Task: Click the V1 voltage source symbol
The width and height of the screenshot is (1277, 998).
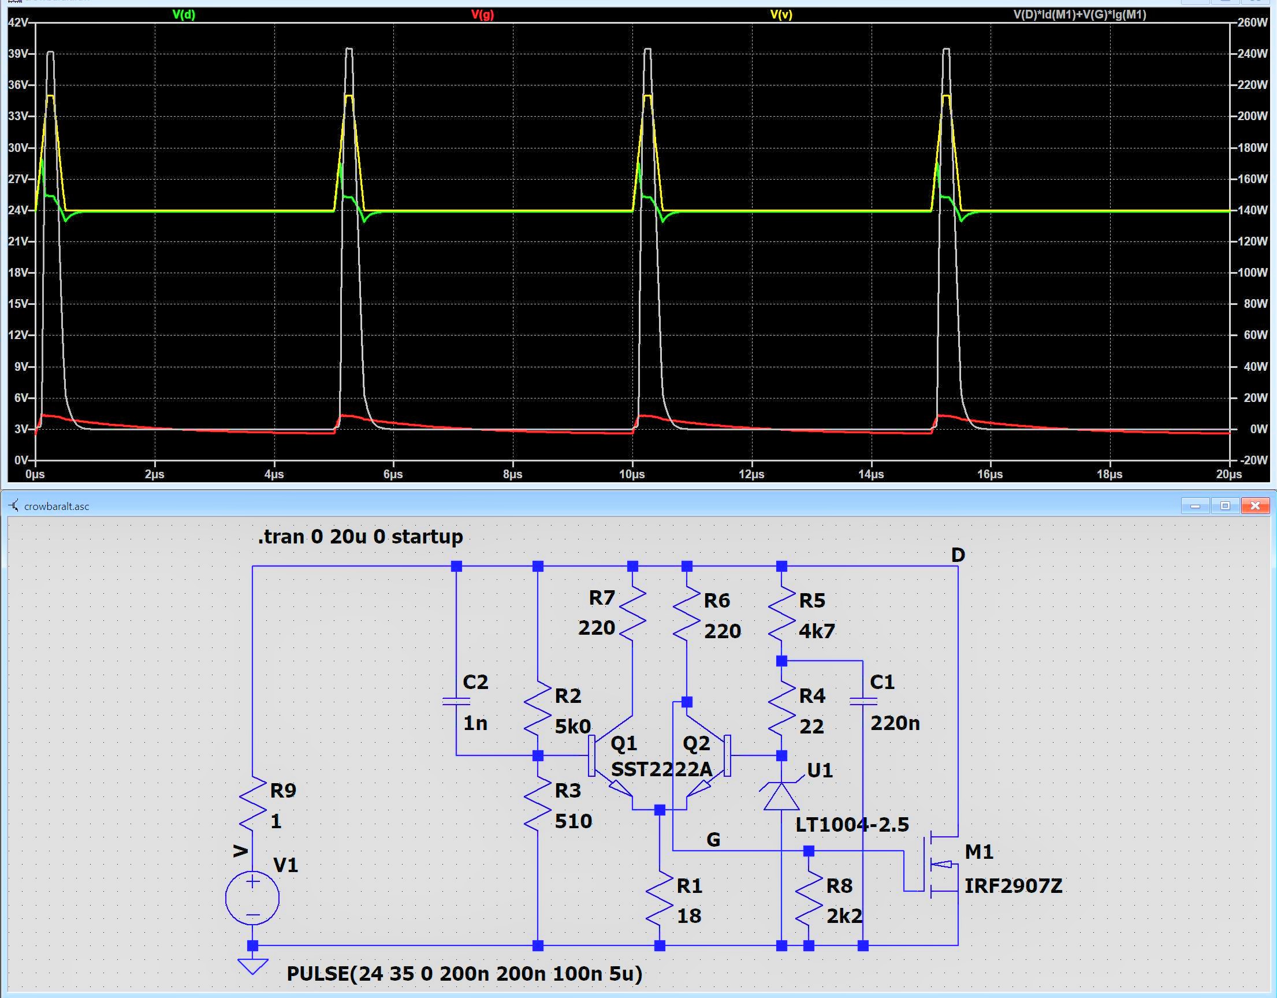Action: 252,898
